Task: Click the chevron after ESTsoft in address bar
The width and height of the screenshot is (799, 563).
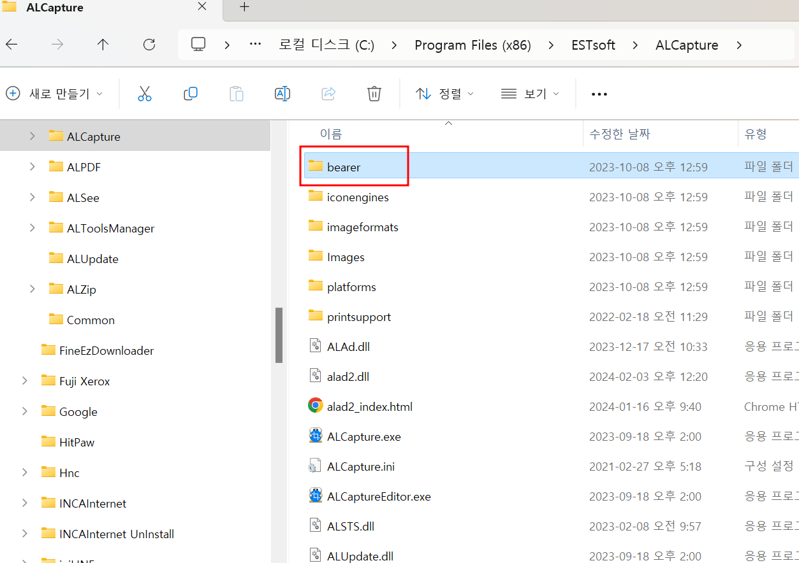Action: pyautogui.click(x=635, y=45)
